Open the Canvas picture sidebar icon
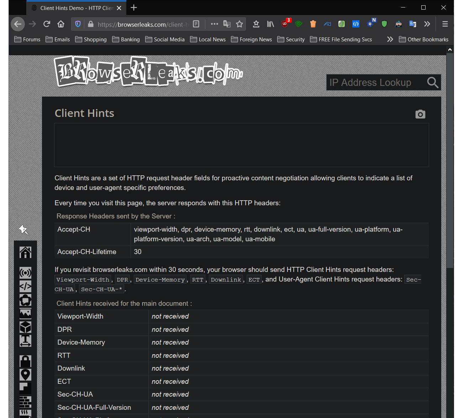 tap(25, 314)
